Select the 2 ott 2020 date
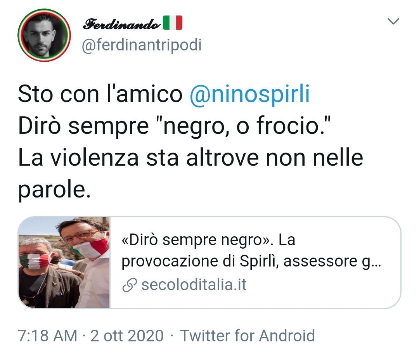Screen dimensions: 419x360 (x=126, y=336)
